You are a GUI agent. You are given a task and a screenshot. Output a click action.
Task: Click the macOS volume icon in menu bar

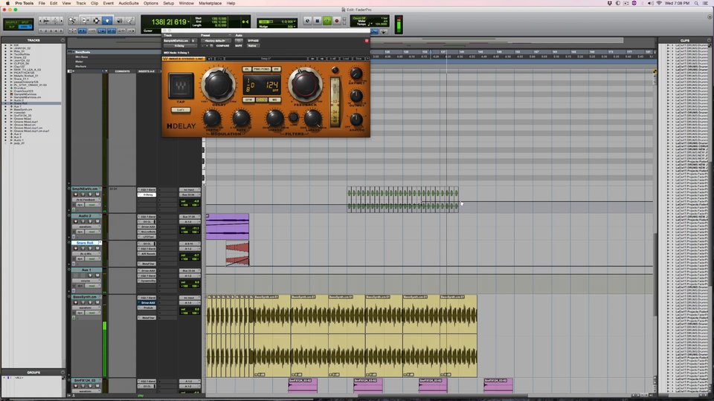(650, 3)
